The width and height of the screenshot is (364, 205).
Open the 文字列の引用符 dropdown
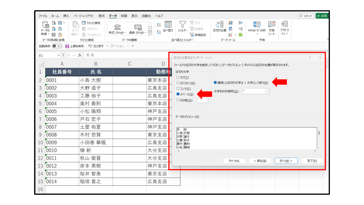tap(267, 91)
